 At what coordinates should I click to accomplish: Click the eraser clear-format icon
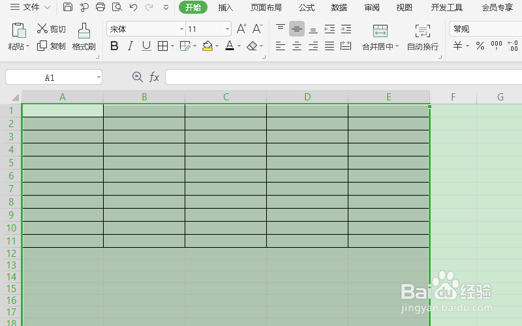[252, 46]
